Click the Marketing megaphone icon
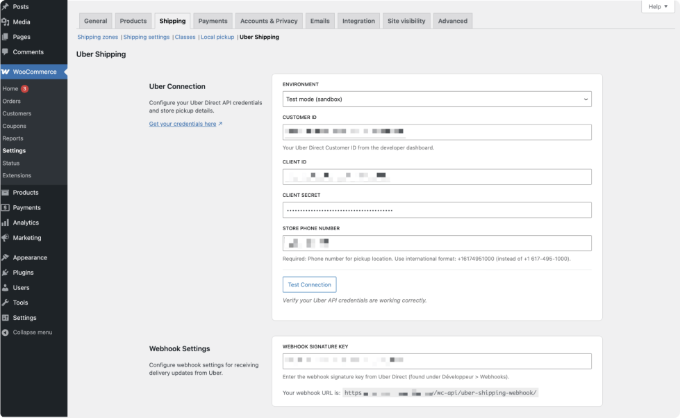This screenshot has width=680, height=418. coord(6,238)
